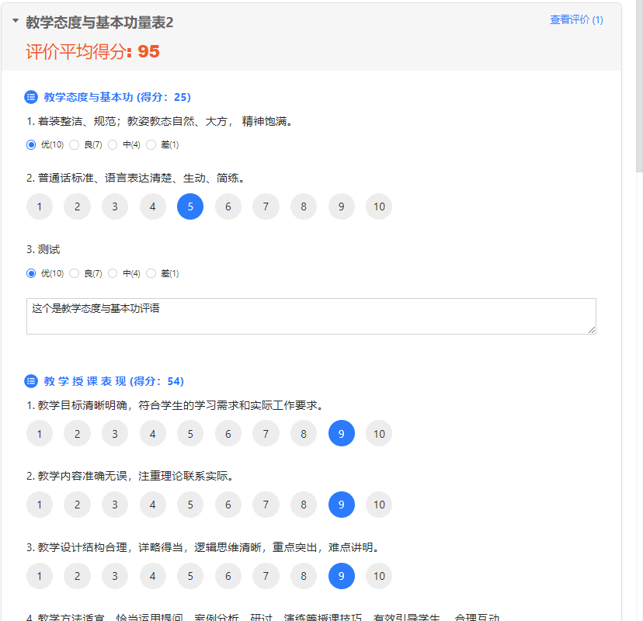Image resolution: width=643 pixels, height=621 pixels.
Task: Give 教学设计结构合理 a score of 3
Action: tap(115, 576)
